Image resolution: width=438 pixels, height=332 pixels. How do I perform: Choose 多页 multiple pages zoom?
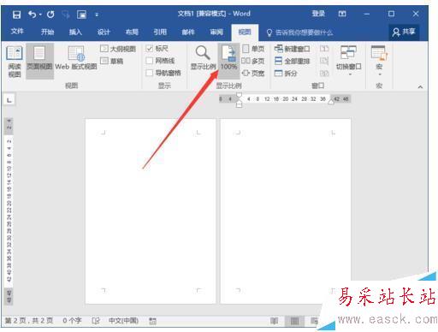(x=253, y=61)
